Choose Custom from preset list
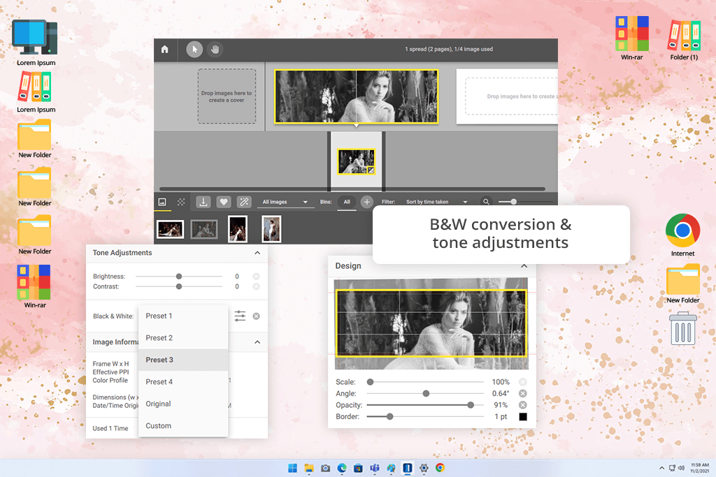The image size is (716, 477). click(183, 425)
